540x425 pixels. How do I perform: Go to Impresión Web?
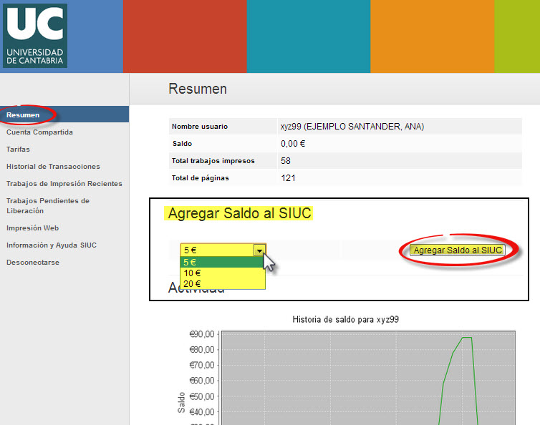tap(32, 228)
